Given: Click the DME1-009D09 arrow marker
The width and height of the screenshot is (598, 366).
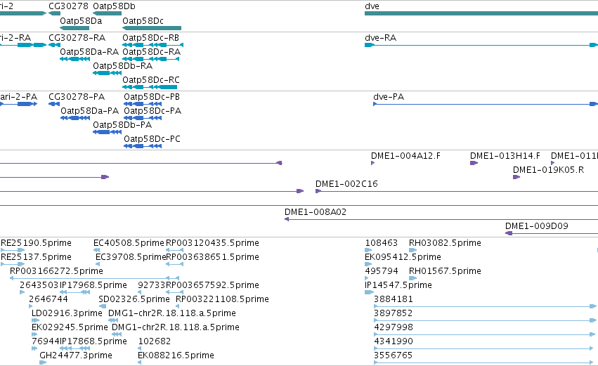Looking at the screenshot, I should click(x=508, y=233).
